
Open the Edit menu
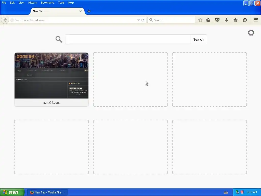click(12, 3)
